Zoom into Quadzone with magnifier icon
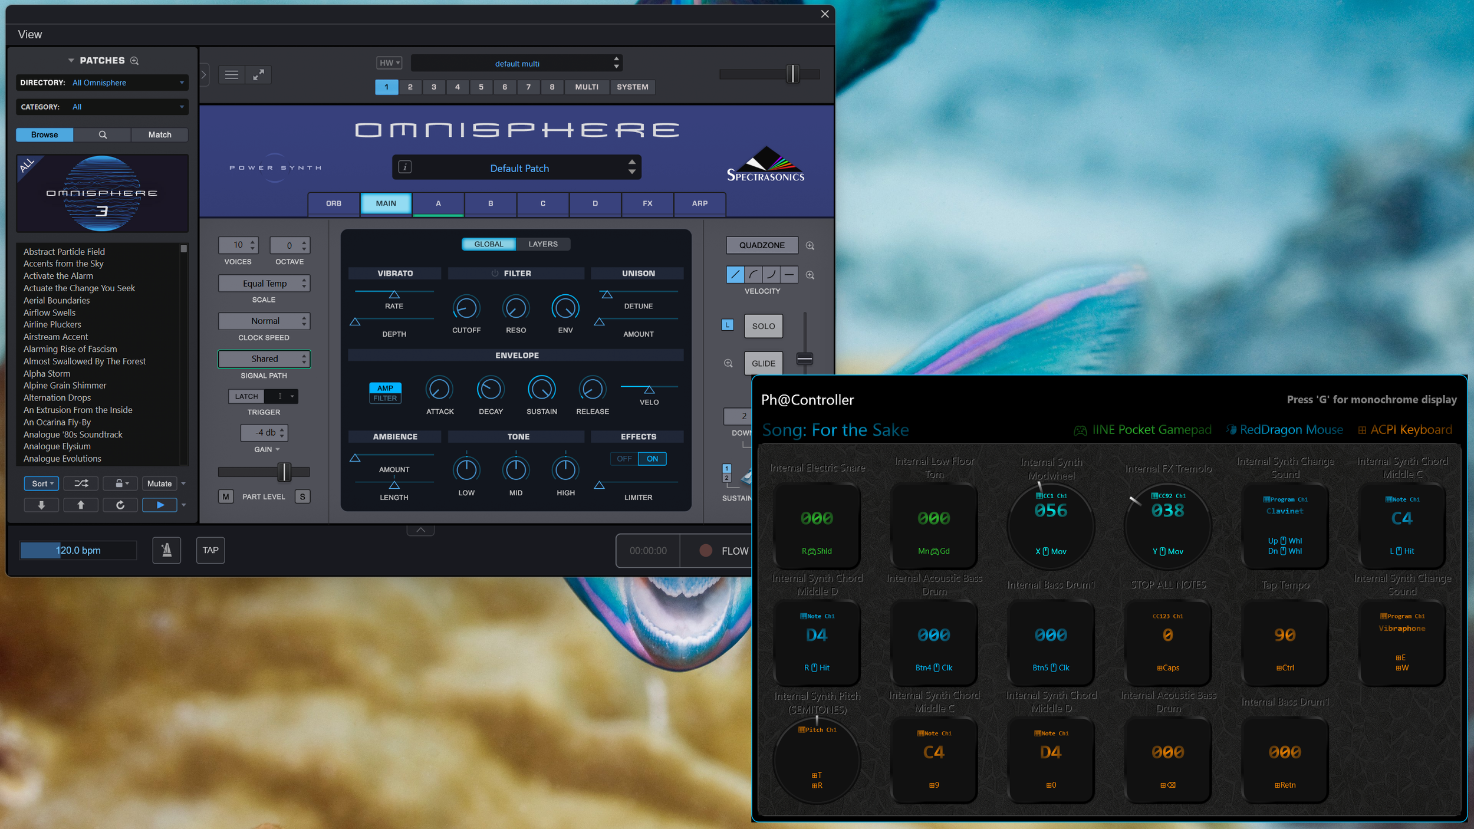Image resolution: width=1474 pixels, height=829 pixels. 810,246
